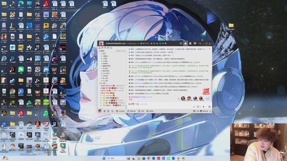This screenshot has width=287, height=161.
Task: Click the network signal bars indicator in YY
Action: pyautogui.click(x=210, y=111)
